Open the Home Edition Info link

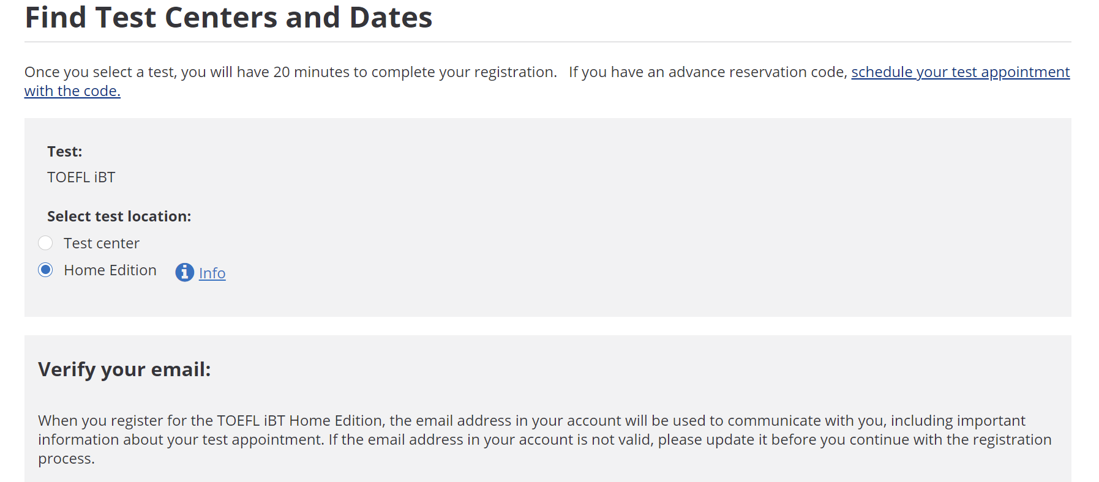212,273
